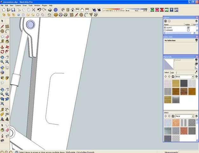This screenshot has width=199, height=153.
Task: Select the Line pencil tool
Action: tap(2, 26)
